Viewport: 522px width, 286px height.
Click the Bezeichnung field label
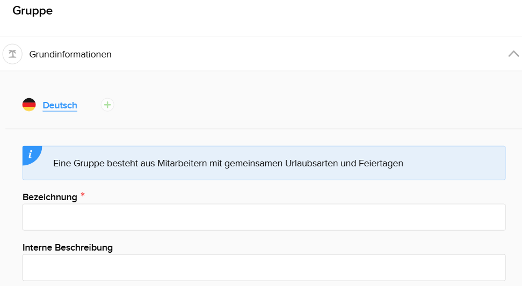coord(50,197)
